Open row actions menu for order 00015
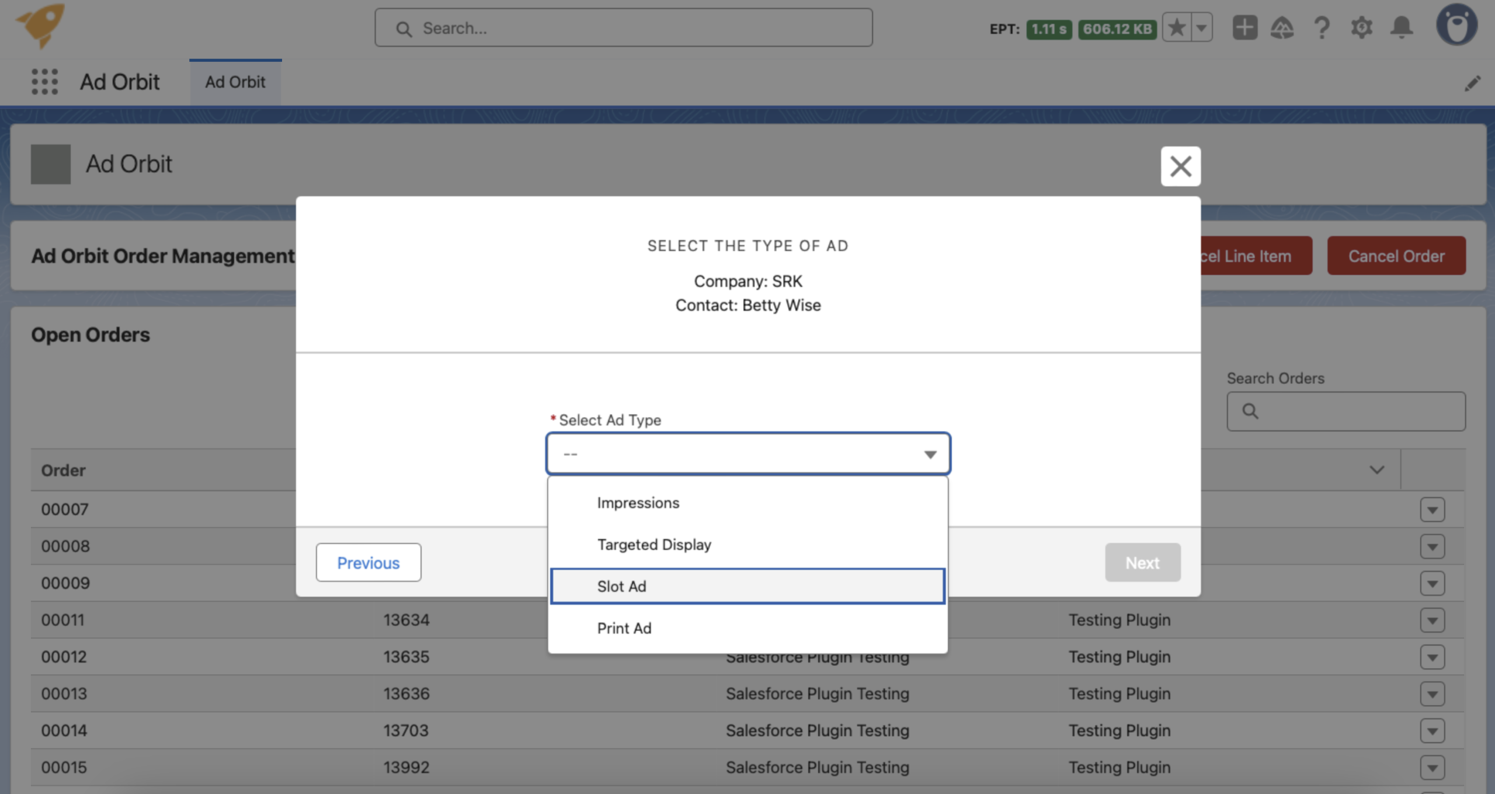 click(1433, 767)
